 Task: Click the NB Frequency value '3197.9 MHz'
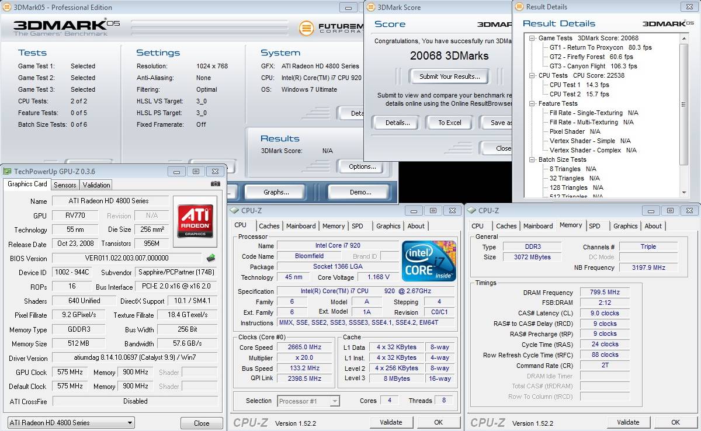(x=648, y=267)
